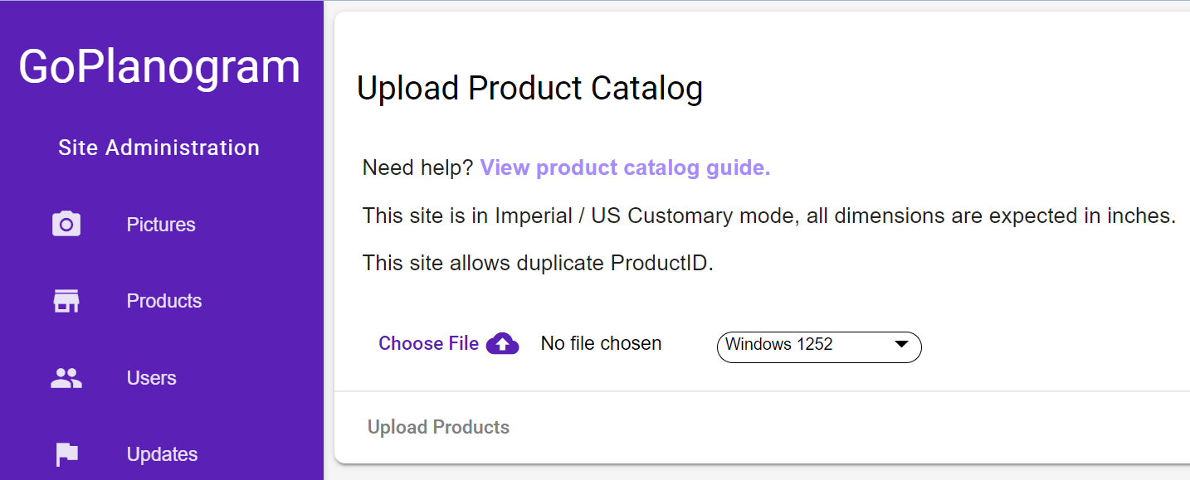This screenshot has height=480, width=1190.
Task: Open the Windows 1252 encoding dropdown
Action: pyautogui.click(x=819, y=347)
